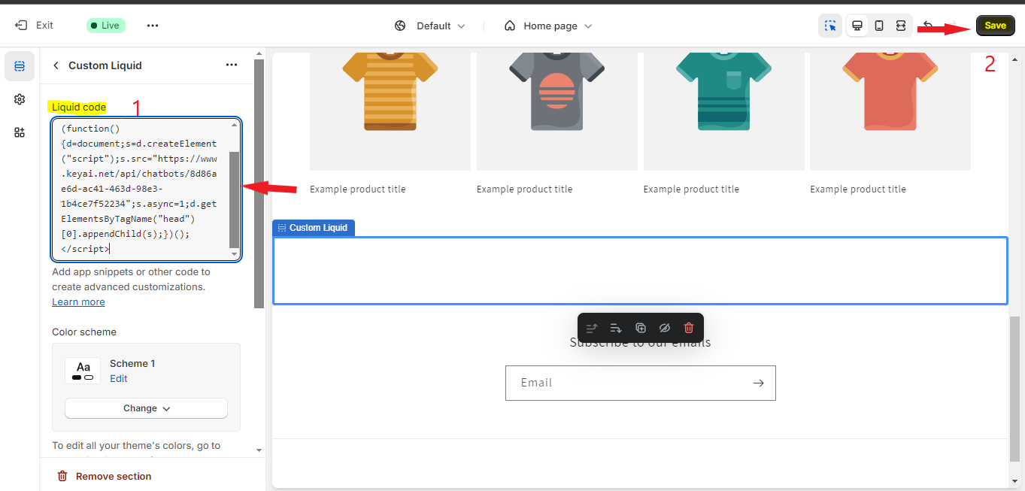1025x491 pixels.
Task: Click Edit link for Scheme 1
Action: tap(119, 378)
